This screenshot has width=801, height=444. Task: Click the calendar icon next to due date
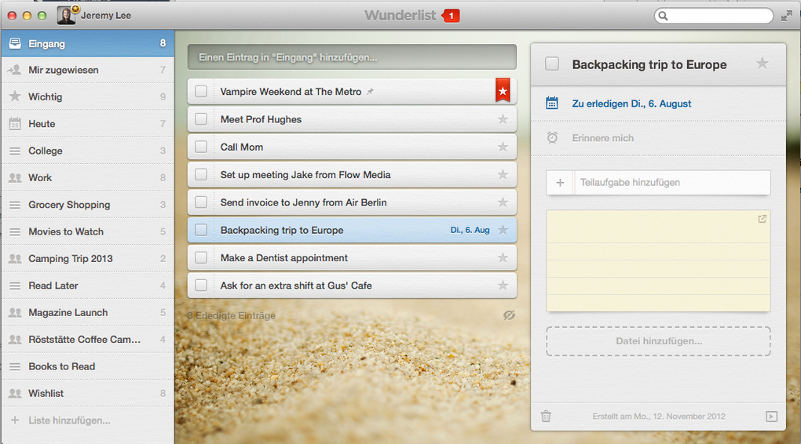[x=552, y=103]
